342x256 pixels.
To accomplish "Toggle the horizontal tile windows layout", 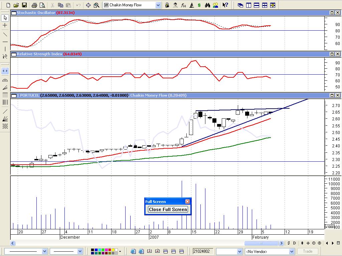I will [x=256, y=5].
